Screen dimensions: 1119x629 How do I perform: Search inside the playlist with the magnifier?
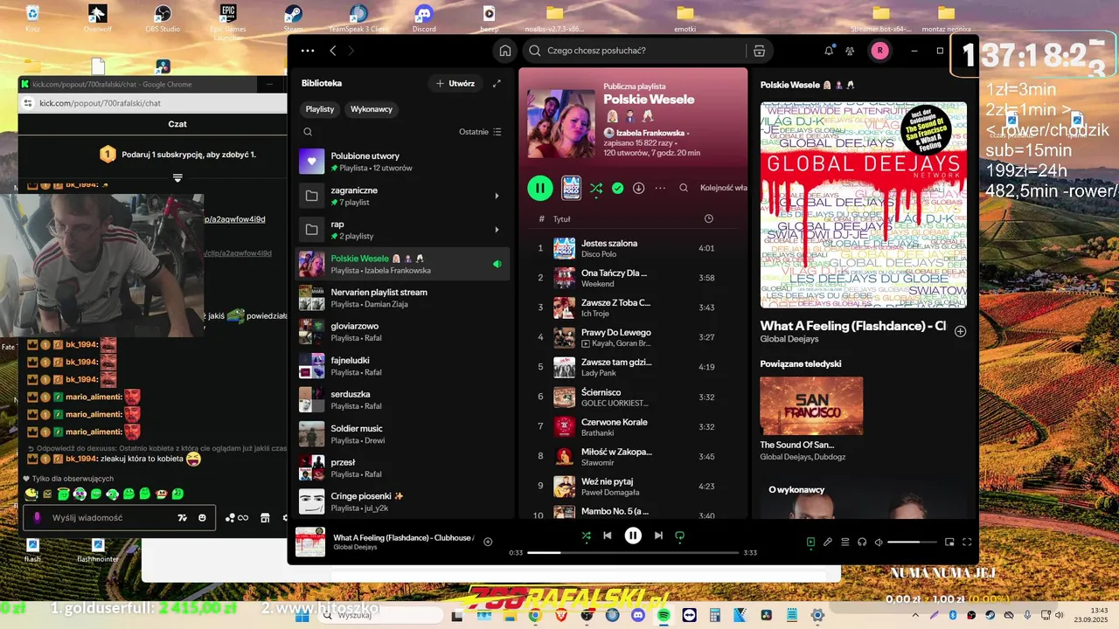click(684, 188)
